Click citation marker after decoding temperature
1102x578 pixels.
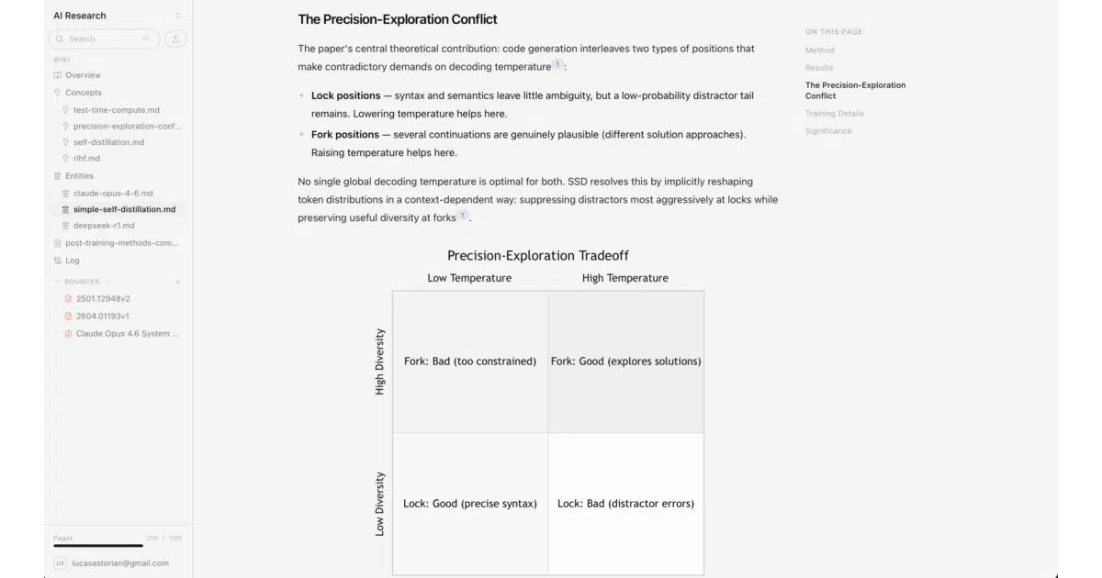tap(557, 64)
